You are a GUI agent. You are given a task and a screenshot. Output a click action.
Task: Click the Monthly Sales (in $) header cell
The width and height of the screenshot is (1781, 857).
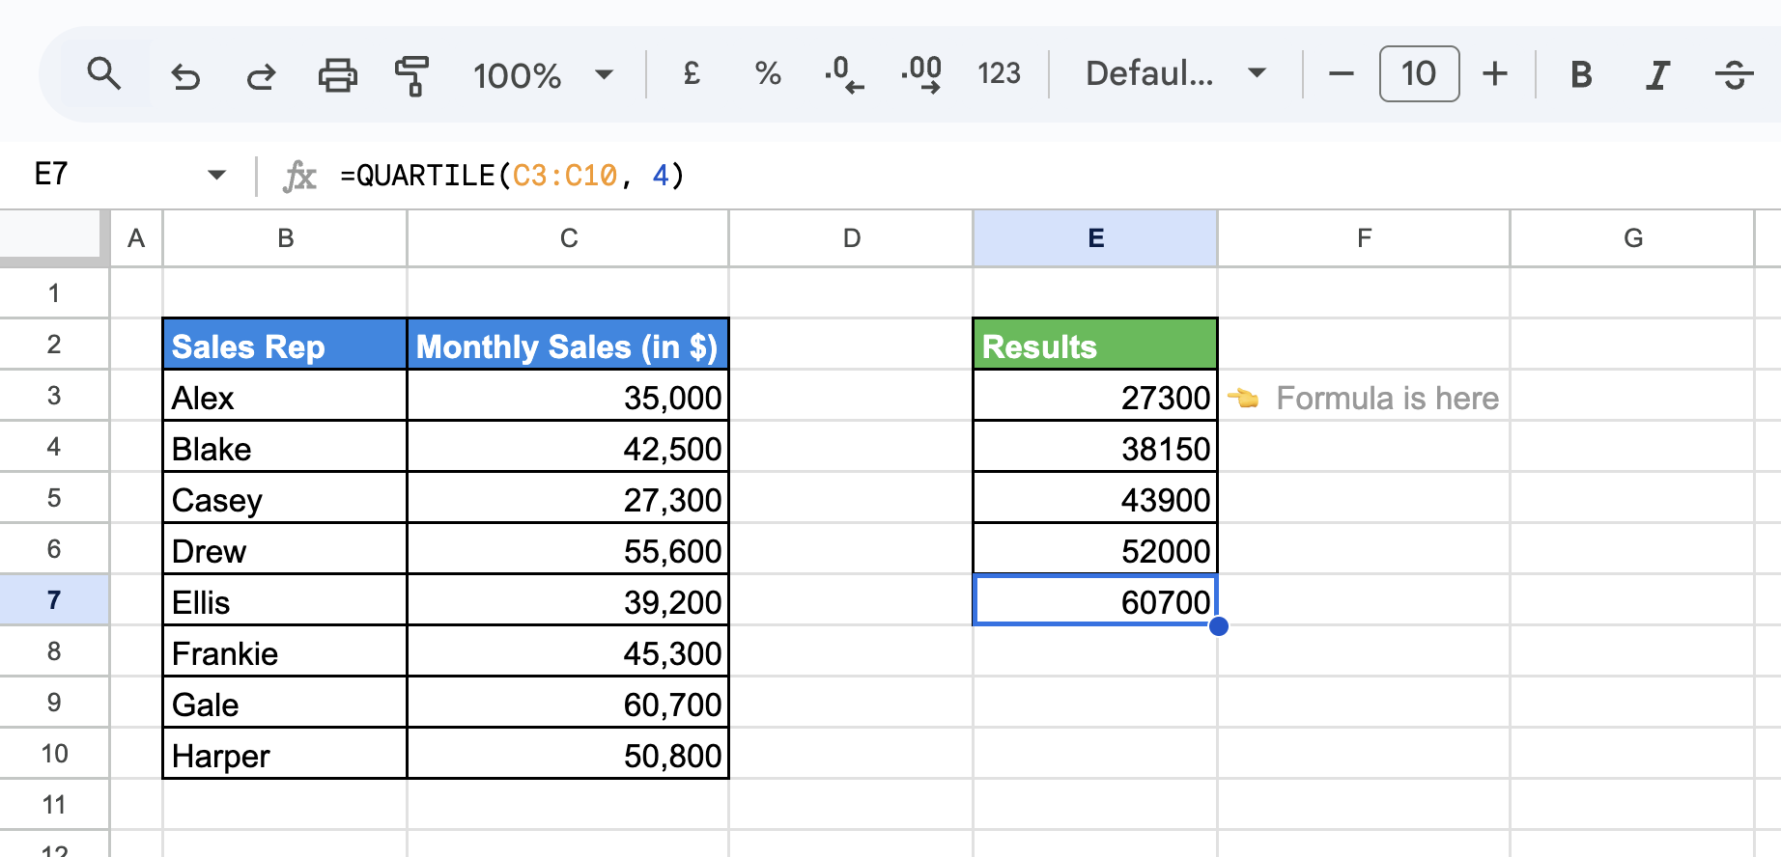568,345
